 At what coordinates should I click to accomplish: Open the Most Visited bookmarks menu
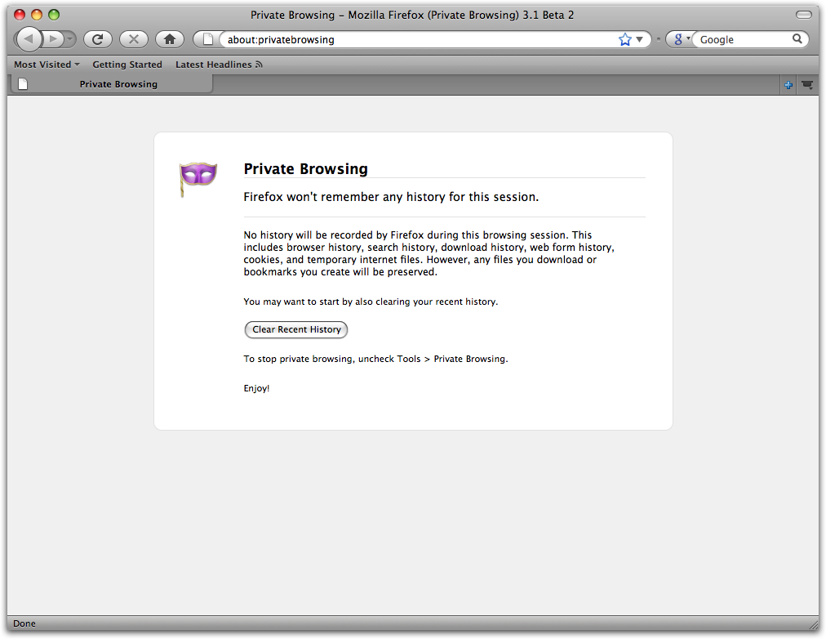[47, 65]
